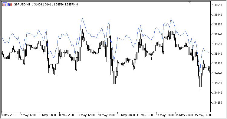Viewport: 227px width, 119px height.
Task: Click price level 1.35690 on the axis
Action: click(217, 44)
